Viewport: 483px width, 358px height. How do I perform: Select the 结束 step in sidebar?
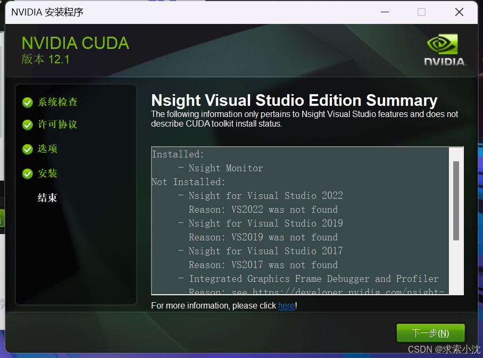pos(47,198)
